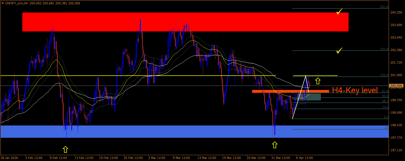Click the OHLC values 200.652 200.681 200.381 200.506

click(55, 3)
